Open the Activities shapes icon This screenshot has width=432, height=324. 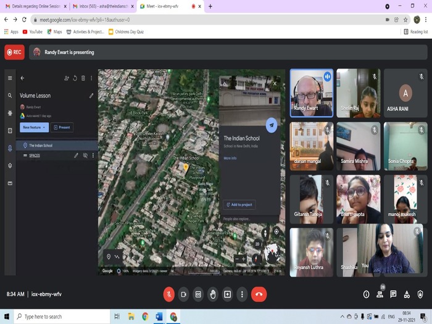pos(407,294)
